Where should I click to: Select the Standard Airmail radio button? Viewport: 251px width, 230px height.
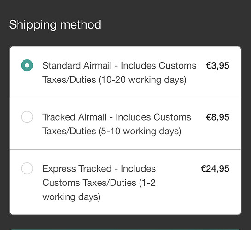27,65
